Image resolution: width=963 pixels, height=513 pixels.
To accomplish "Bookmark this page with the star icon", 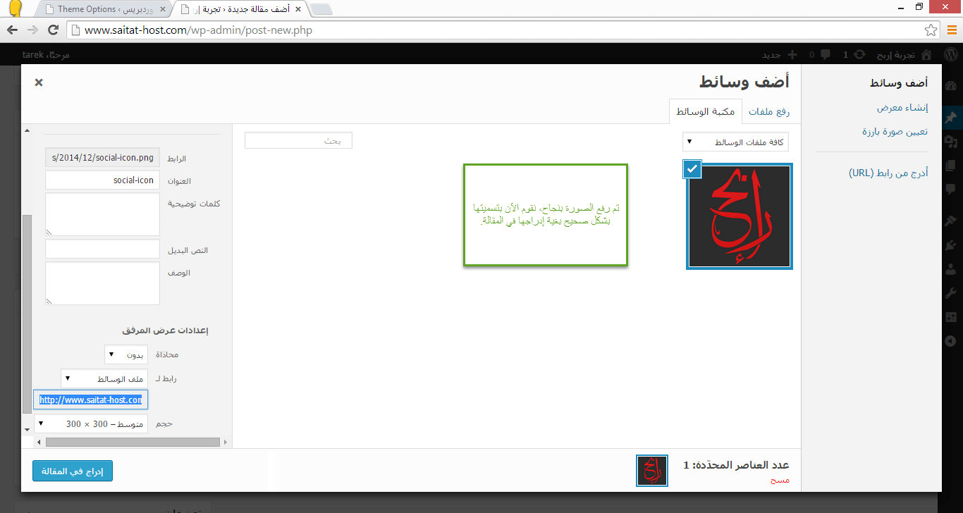I will (931, 30).
